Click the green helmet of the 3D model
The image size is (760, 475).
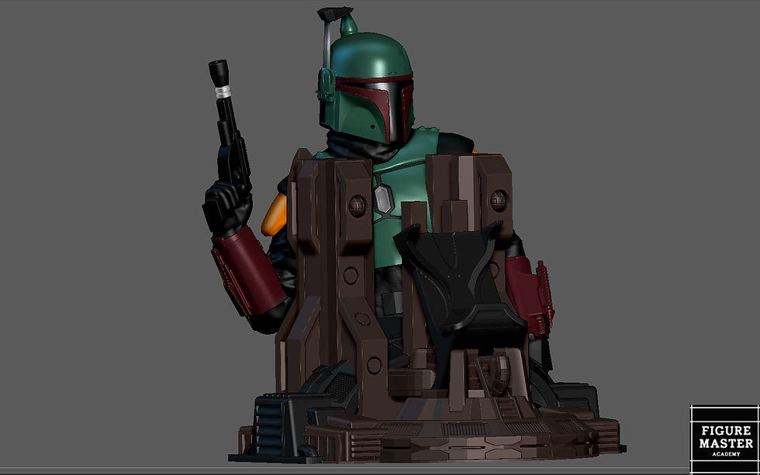click(x=366, y=87)
